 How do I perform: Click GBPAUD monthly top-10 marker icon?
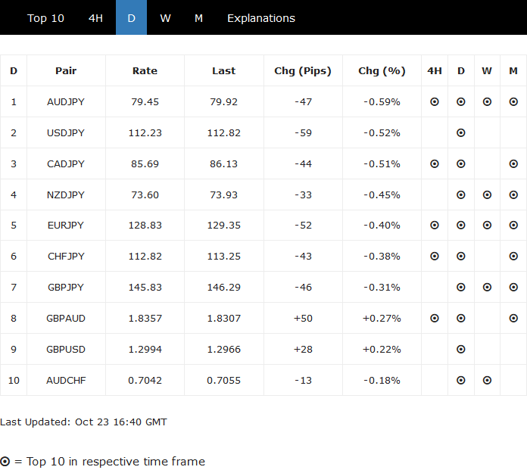click(x=513, y=319)
